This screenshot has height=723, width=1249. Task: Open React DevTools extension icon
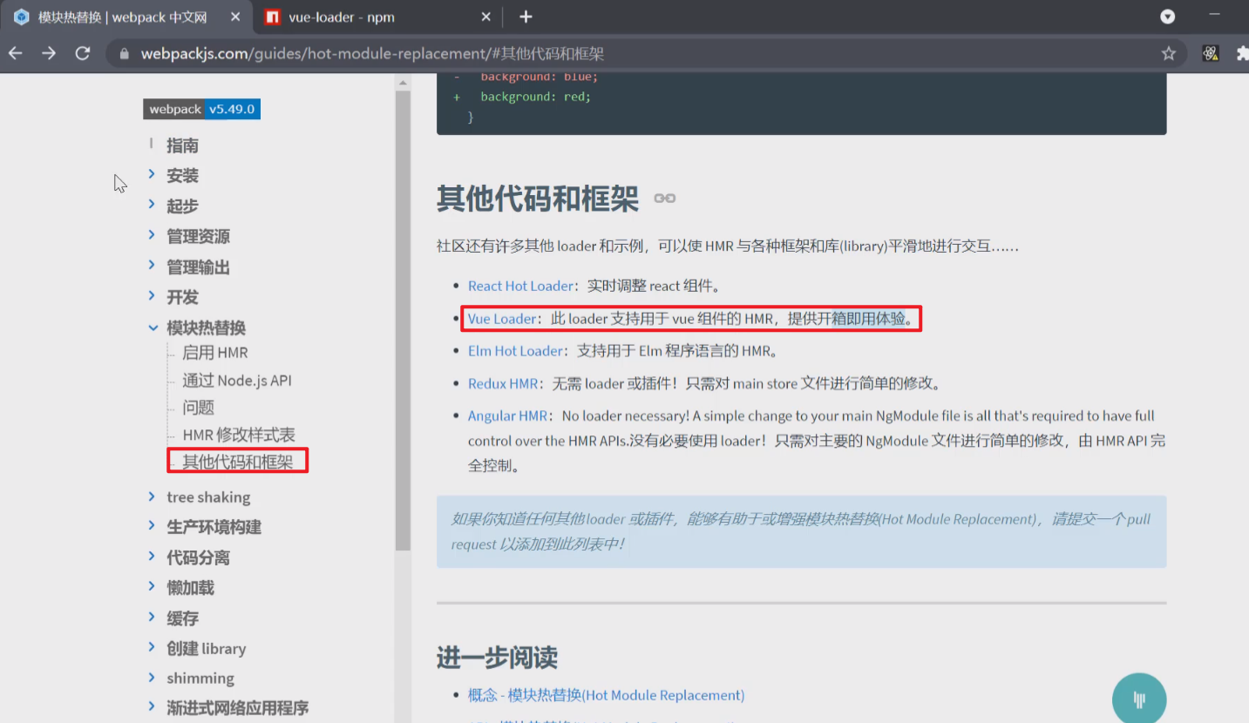click(1211, 53)
